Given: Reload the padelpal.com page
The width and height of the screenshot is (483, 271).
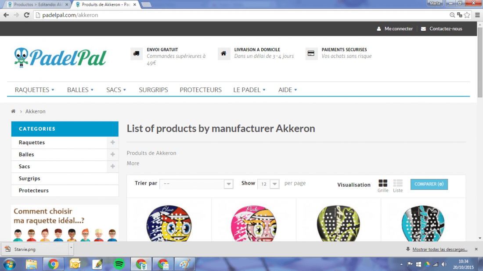Looking at the screenshot, I should coord(27,15).
